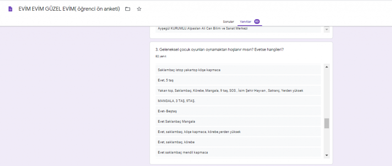Star the form with the star icon
Image resolution: width=392 pixels, height=166 pixels.
pos(139,9)
